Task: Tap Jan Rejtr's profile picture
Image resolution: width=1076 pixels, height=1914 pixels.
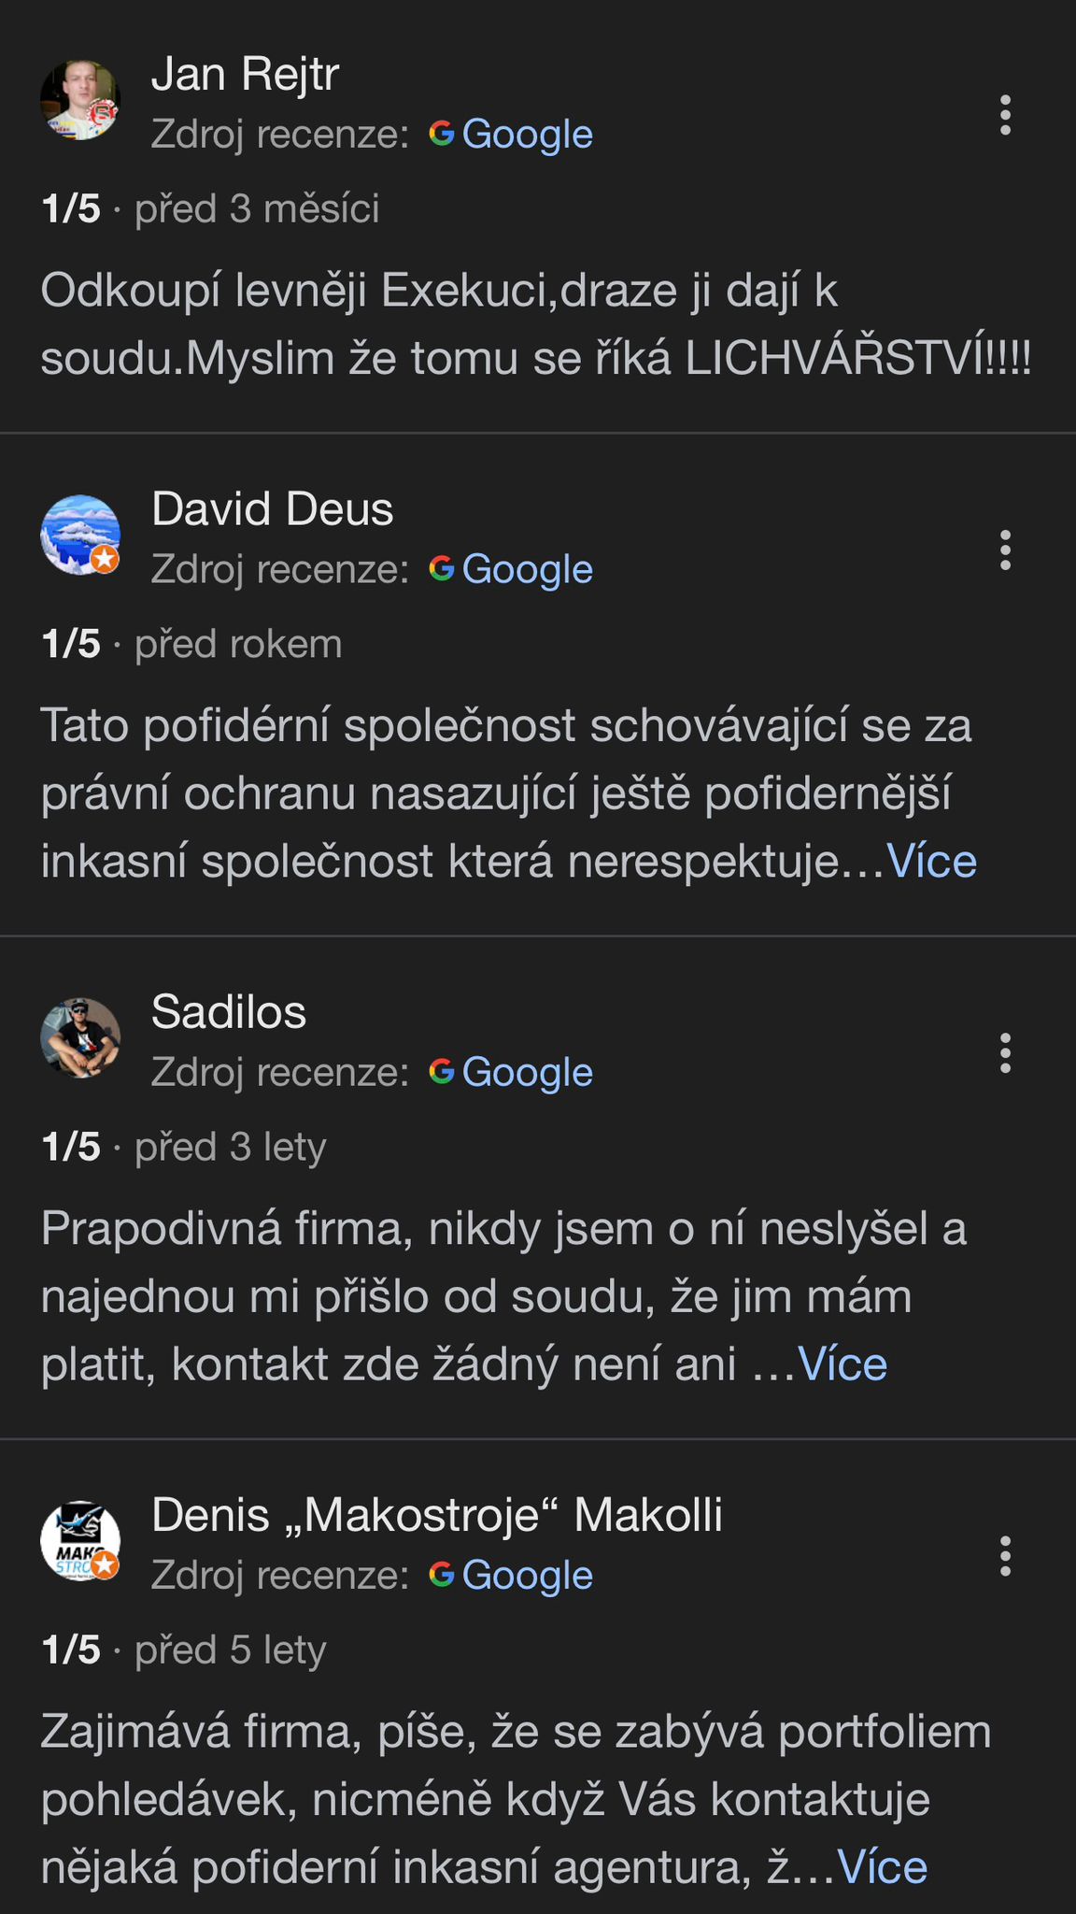Action: (x=80, y=101)
